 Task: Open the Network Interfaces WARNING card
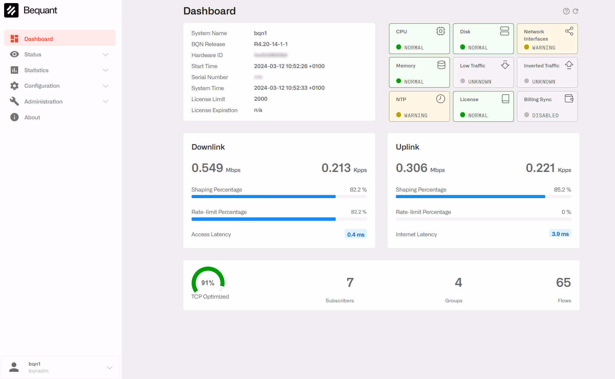click(x=547, y=39)
